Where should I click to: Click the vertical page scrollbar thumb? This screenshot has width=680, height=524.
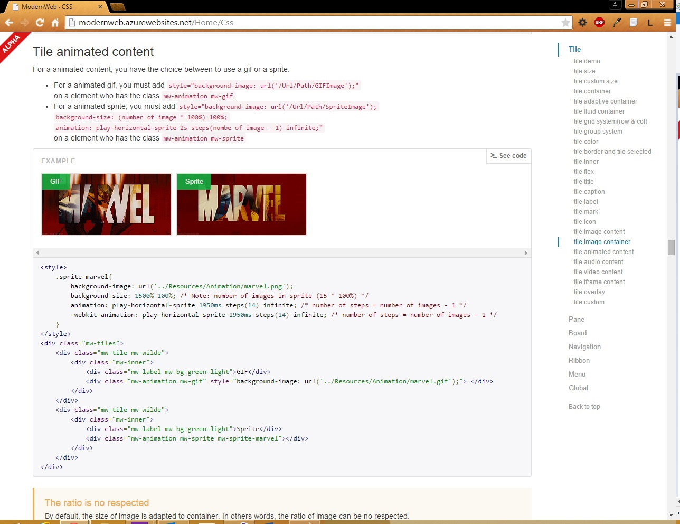click(671, 247)
